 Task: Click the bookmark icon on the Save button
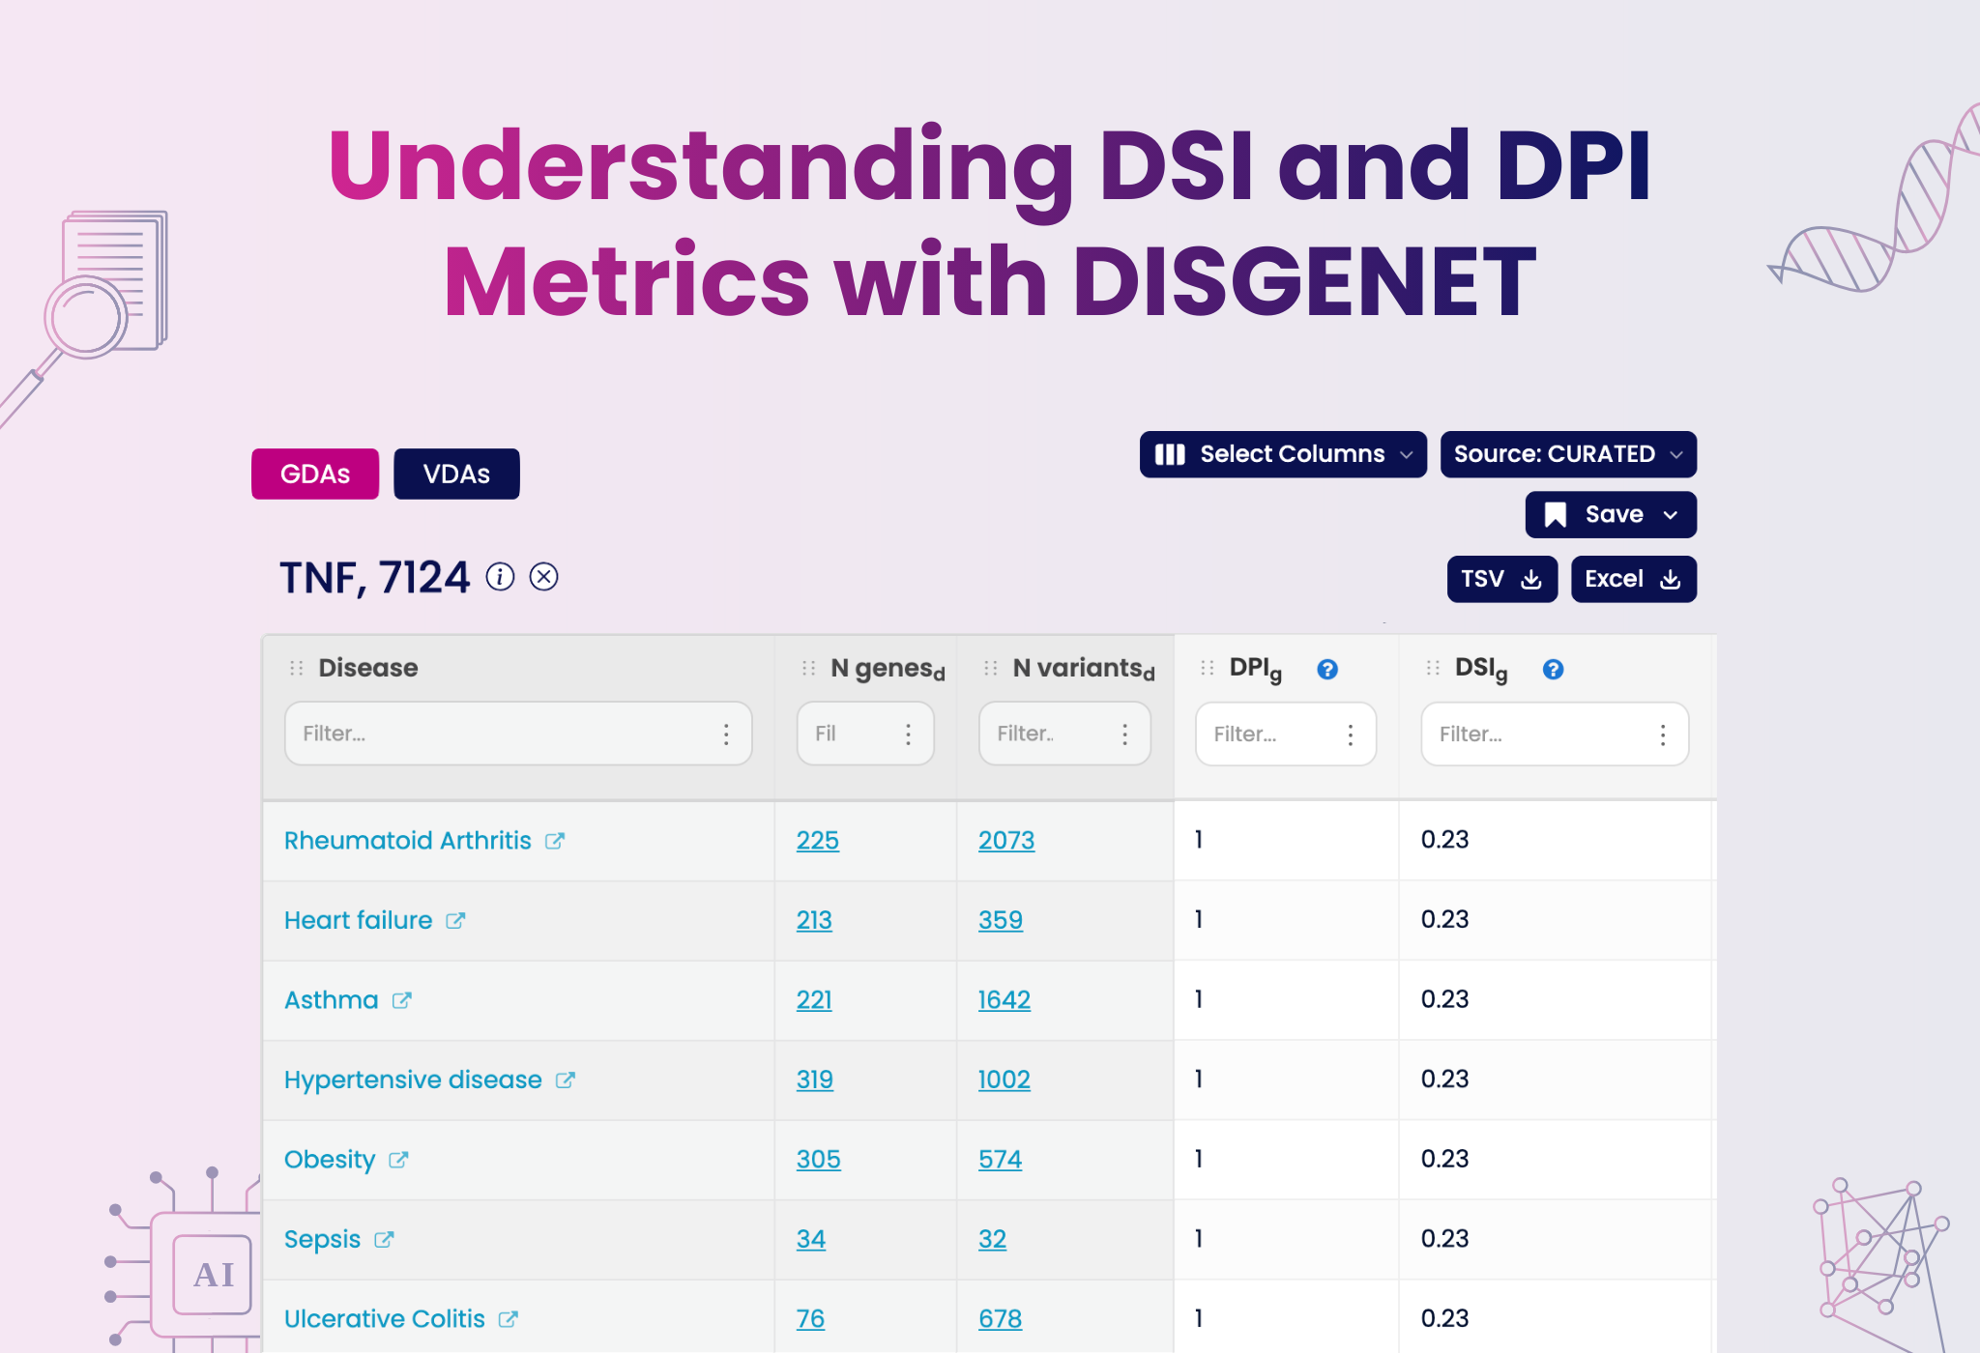tap(1554, 514)
